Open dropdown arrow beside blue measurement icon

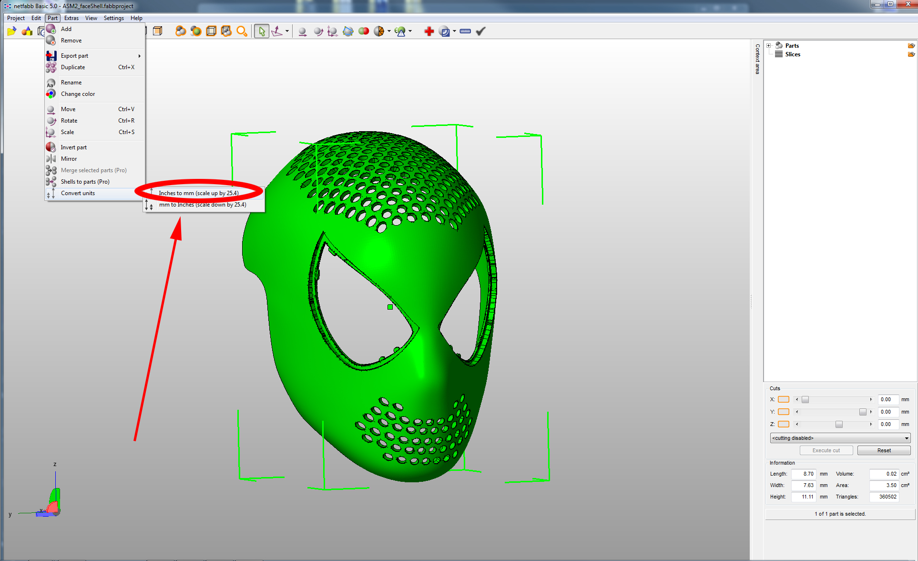(454, 31)
